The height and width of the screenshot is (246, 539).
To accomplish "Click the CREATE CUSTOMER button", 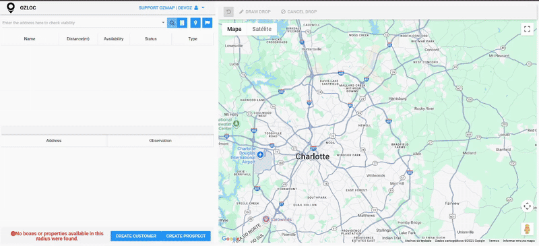I will pyautogui.click(x=136, y=236).
